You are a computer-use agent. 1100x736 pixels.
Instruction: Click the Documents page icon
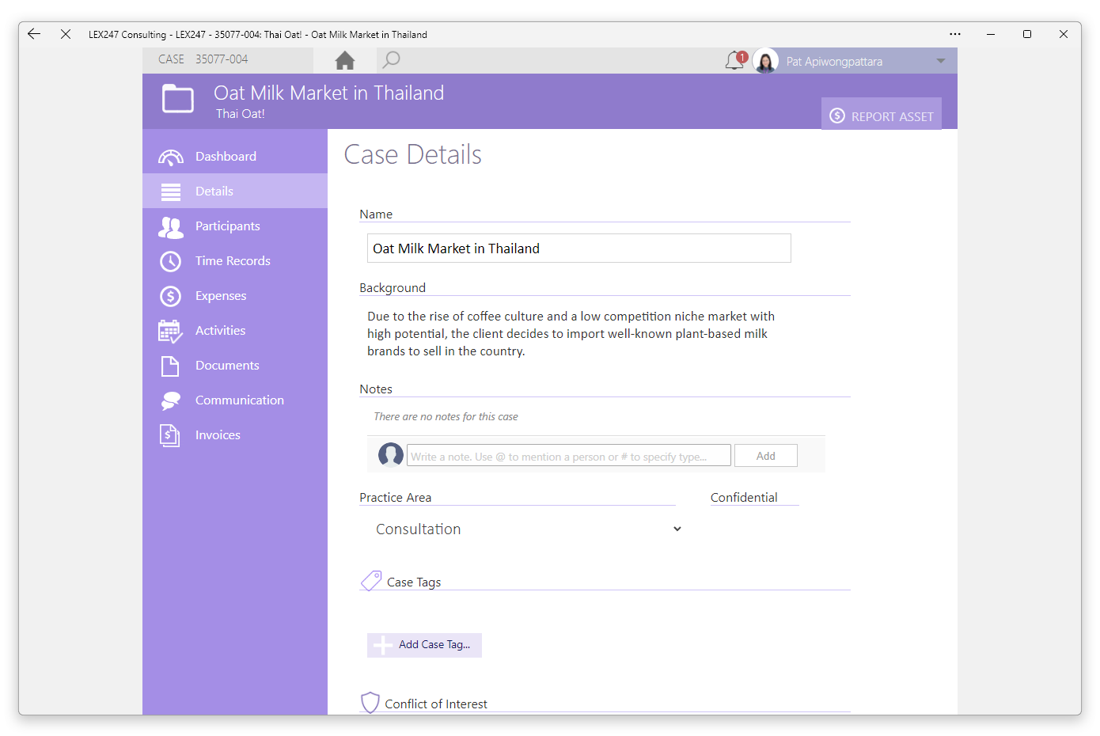point(170,366)
